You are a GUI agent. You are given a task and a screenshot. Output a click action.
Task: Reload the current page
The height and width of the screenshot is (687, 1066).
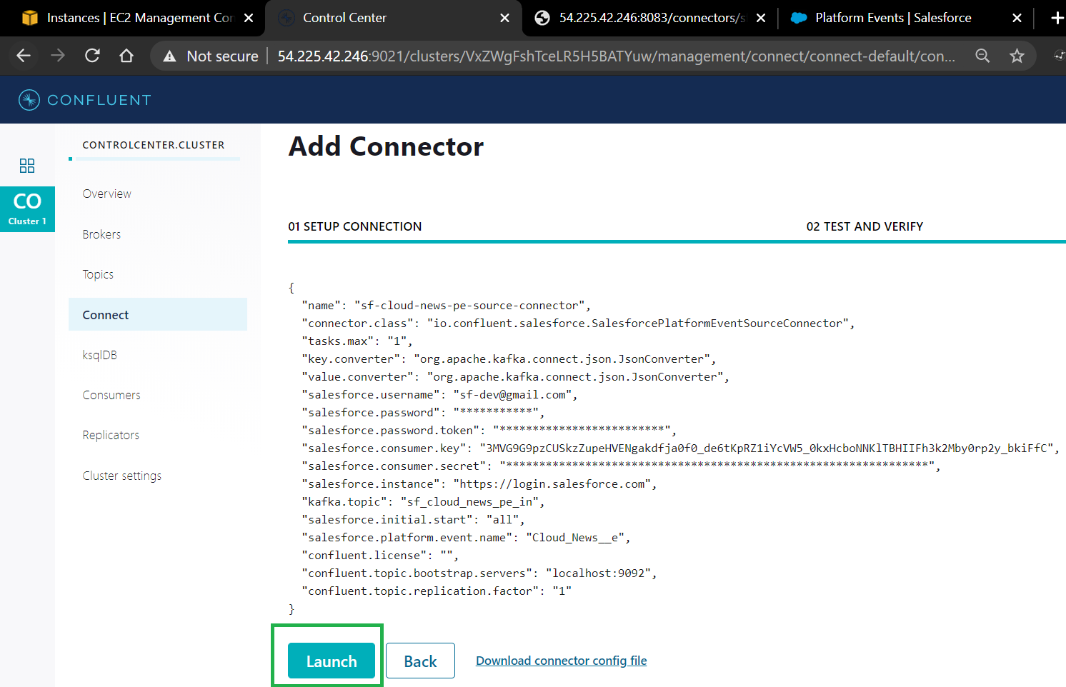(92, 56)
